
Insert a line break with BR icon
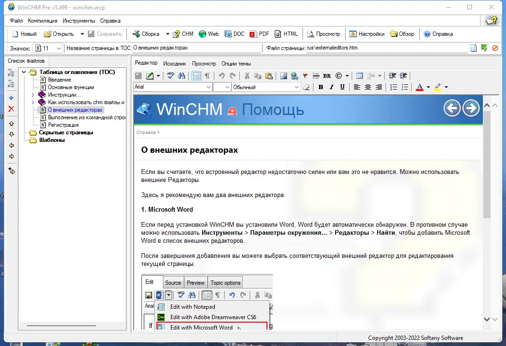pos(327,76)
